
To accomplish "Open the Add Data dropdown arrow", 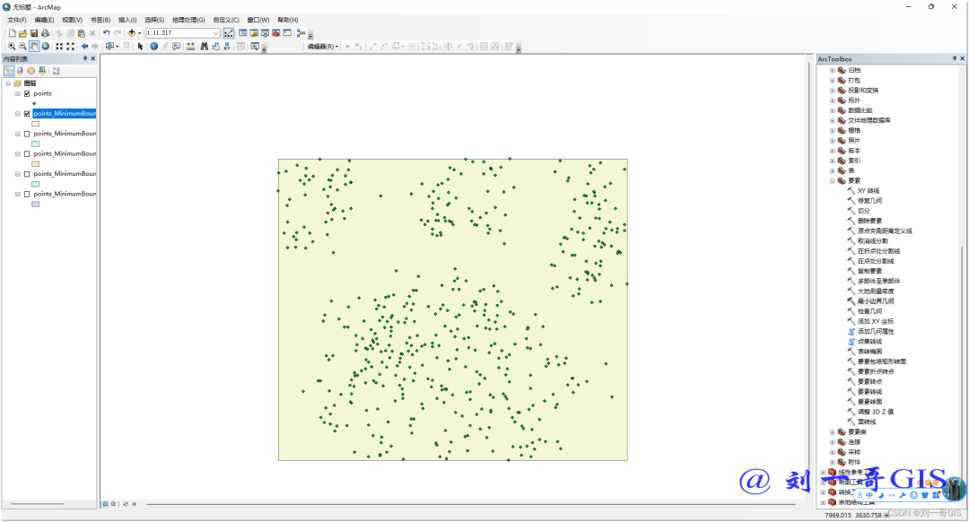I will coord(139,33).
